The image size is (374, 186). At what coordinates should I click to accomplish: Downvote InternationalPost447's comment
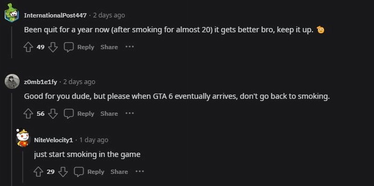click(53, 47)
